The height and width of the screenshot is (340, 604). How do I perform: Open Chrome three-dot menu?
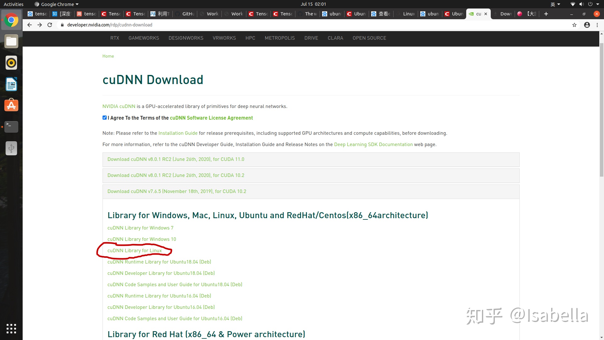coord(597,25)
